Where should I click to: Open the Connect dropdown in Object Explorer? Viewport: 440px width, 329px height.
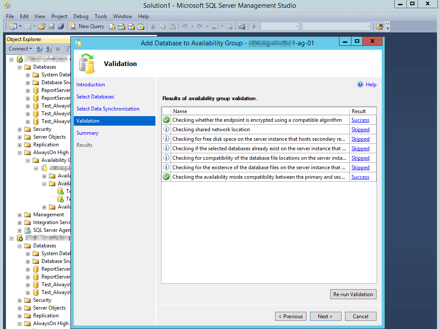coord(20,49)
